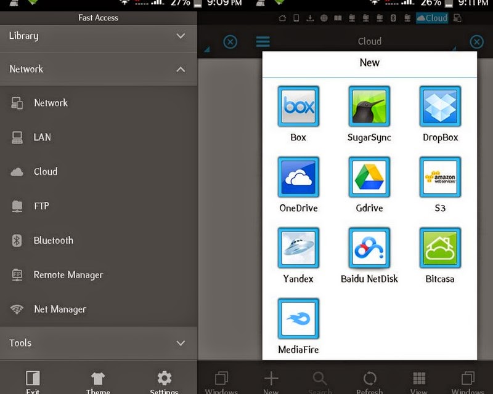Viewport: 493px width, 394px height.
Task: Expand the Library section
Action: click(99, 36)
